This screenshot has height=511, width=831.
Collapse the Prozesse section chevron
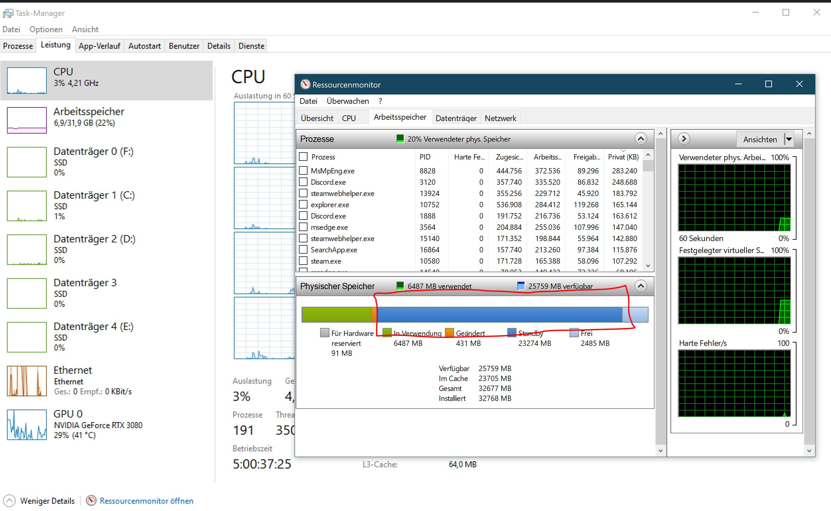[641, 139]
